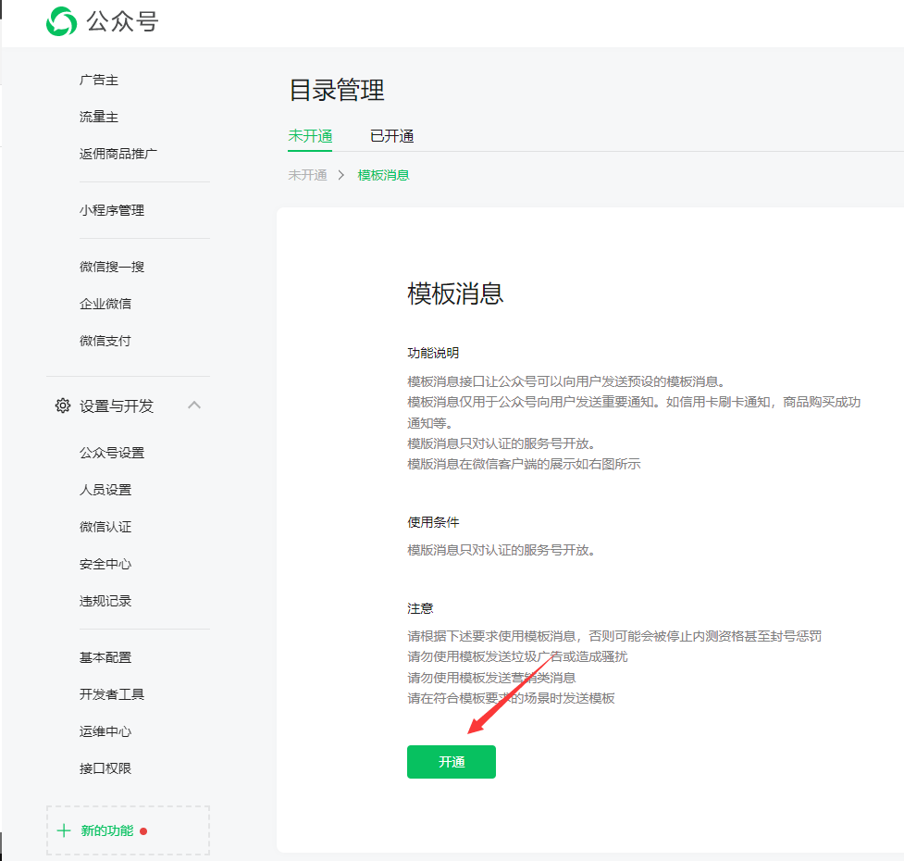Image resolution: width=904 pixels, height=861 pixels.
Task: Open 流量主 in the sidebar
Action: coord(99,117)
